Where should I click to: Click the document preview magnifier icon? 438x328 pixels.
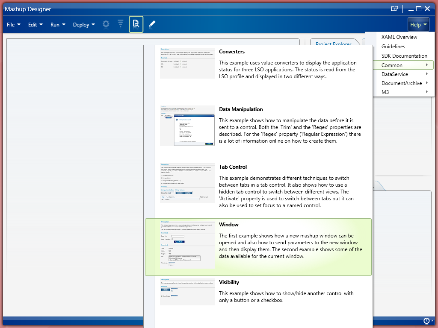pyautogui.click(x=136, y=24)
